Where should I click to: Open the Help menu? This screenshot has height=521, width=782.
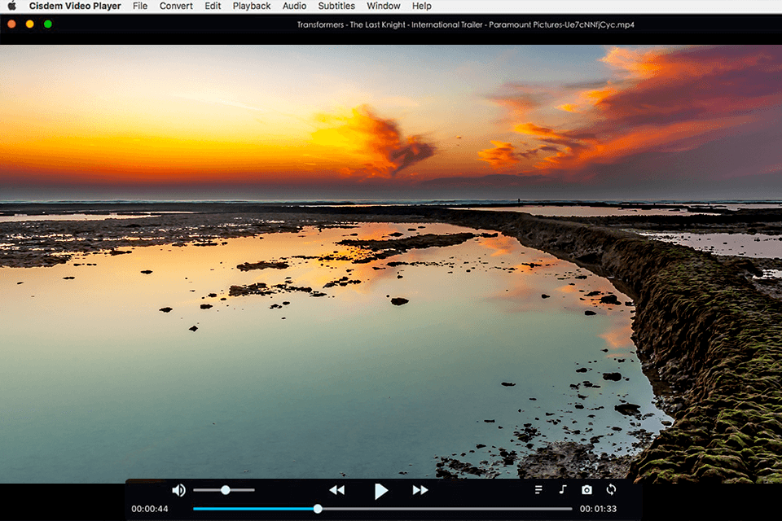[x=421, y=6]
